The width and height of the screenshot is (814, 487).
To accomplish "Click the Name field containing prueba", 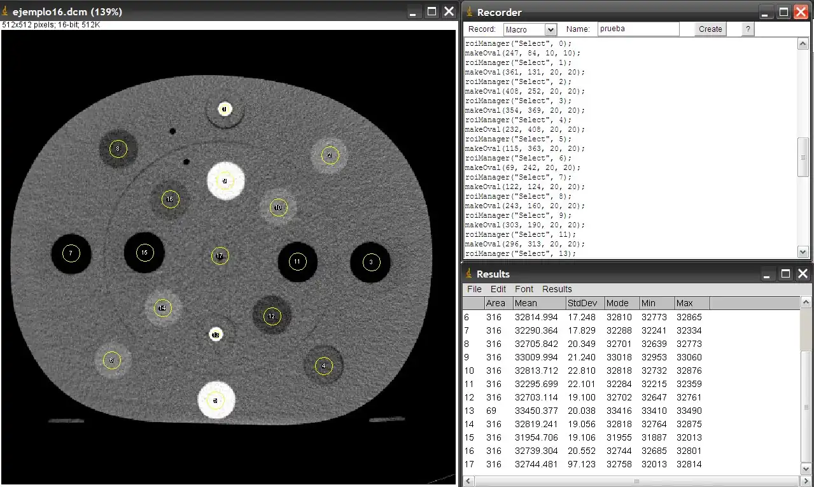I will [638, 29].
